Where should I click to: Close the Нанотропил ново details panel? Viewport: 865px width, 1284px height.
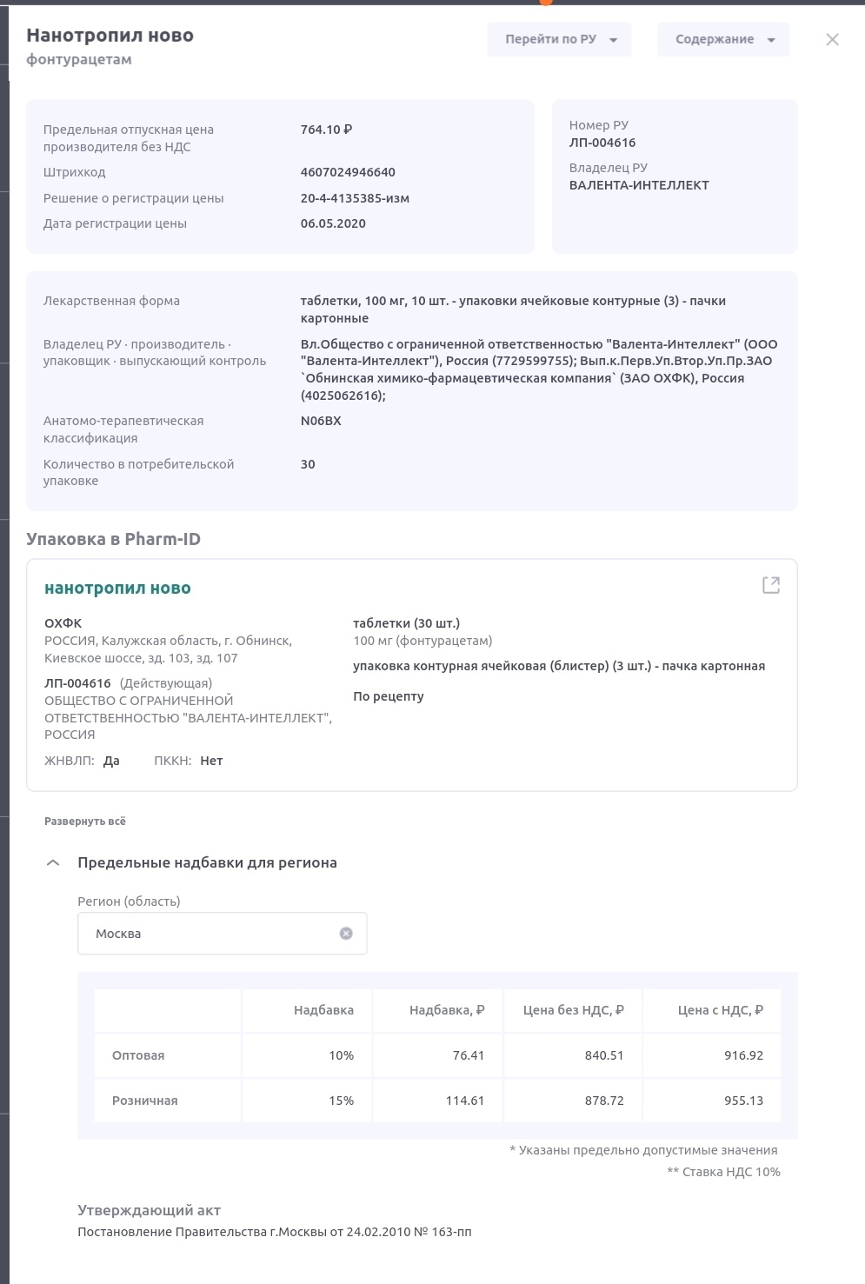coord(832,39)
